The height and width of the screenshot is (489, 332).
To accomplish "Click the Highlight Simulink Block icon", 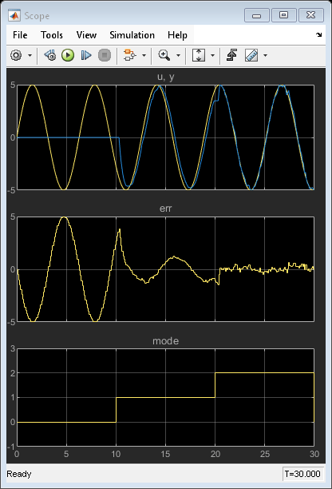I will click(x=129, y=55).
